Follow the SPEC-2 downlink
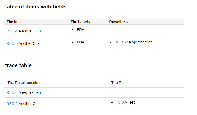 coord(121,42)
